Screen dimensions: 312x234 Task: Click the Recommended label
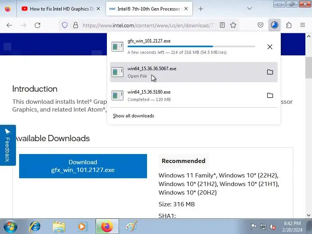pos(183,161)
